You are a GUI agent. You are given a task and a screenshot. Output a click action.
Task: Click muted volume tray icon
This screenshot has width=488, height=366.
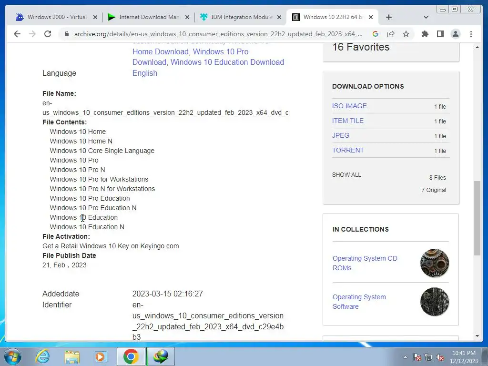click(440, 357)
